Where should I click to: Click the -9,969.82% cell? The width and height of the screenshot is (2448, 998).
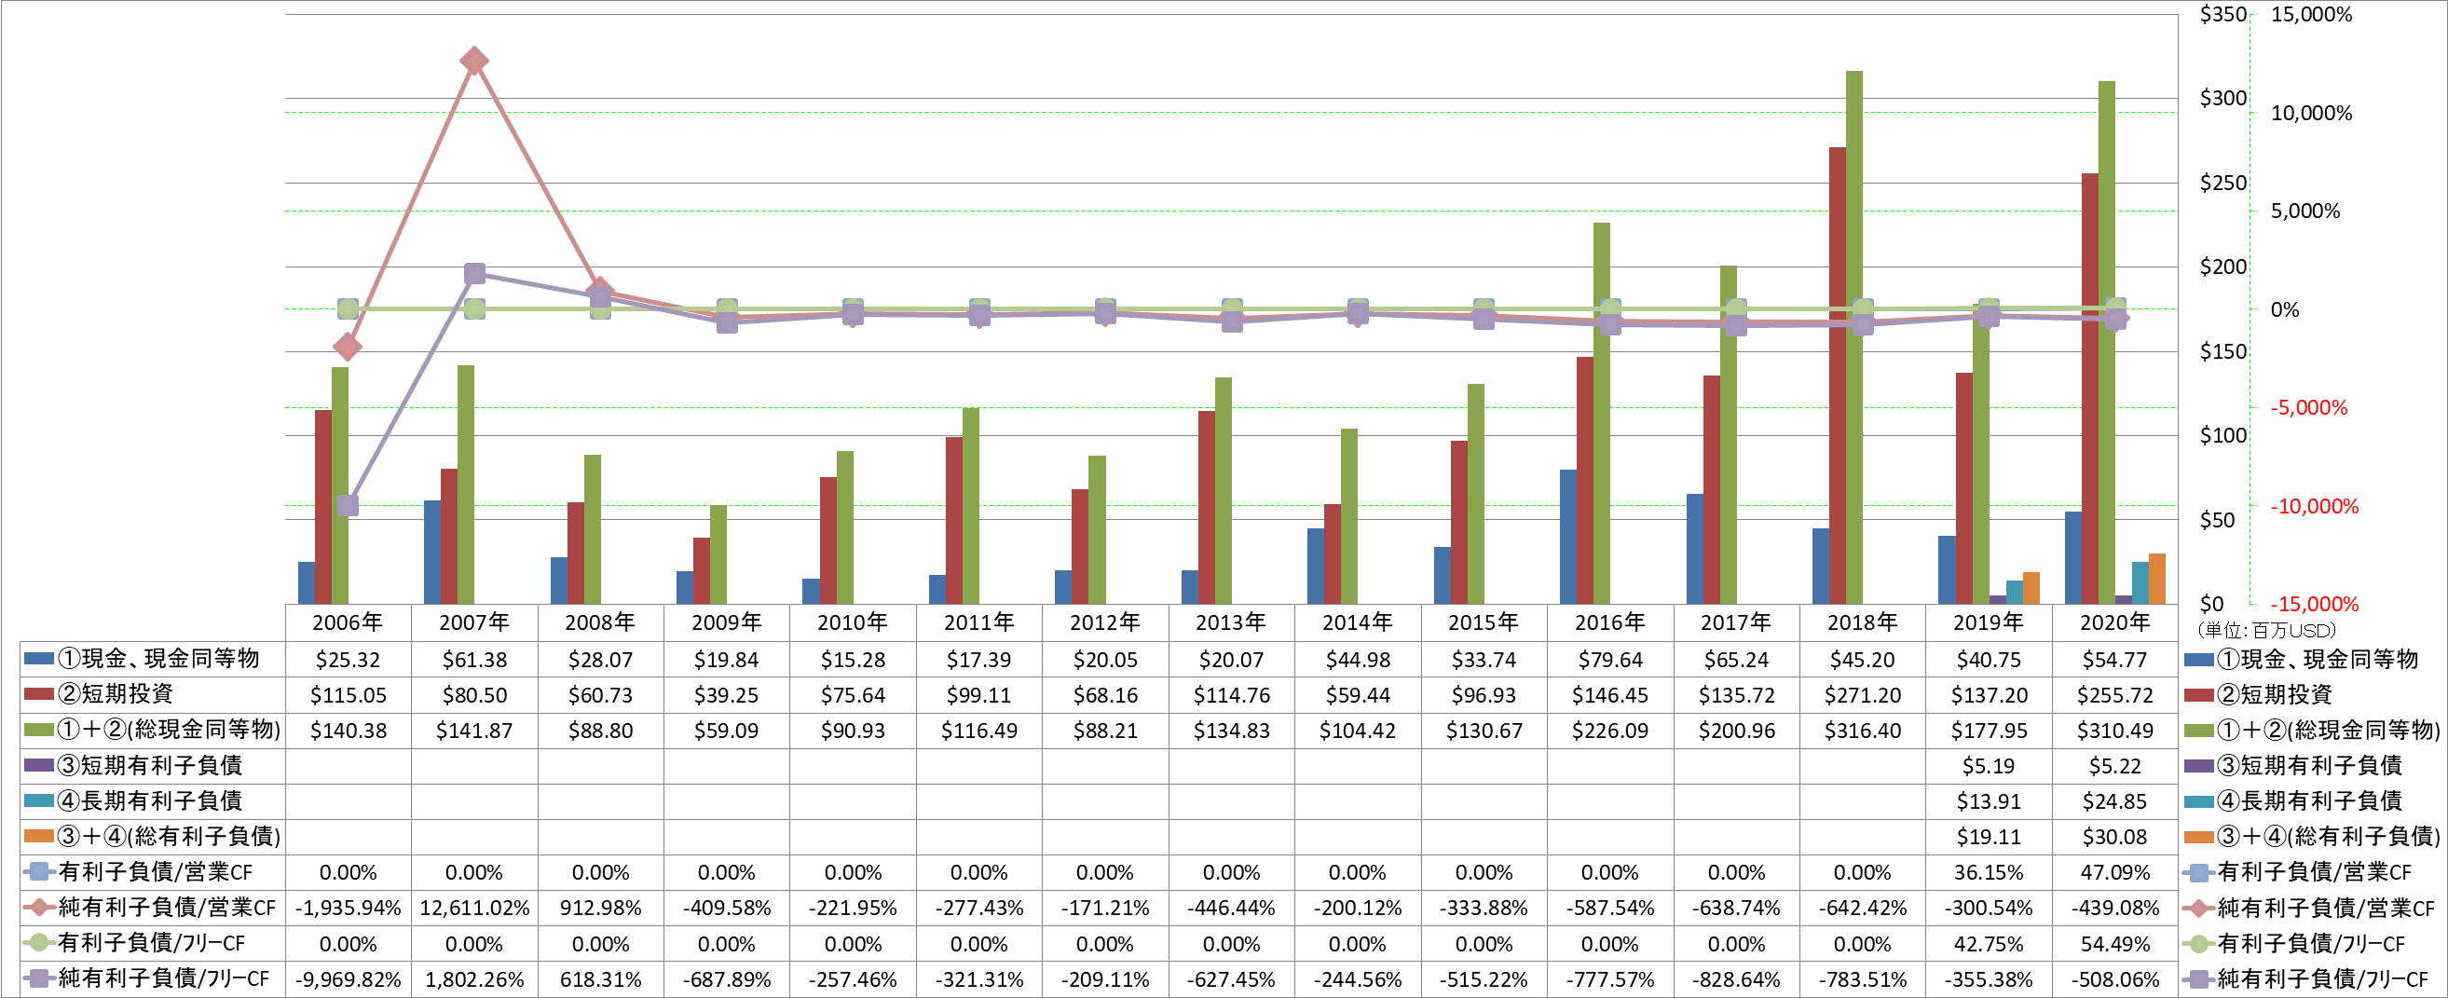[x=348, y=980]
